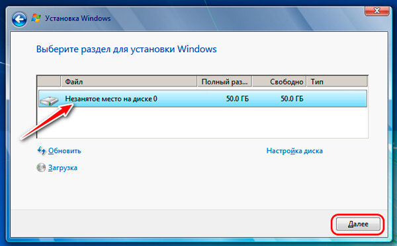Sort by the Полный раз... column header
397x246 pixels.
[x=224, y=82]
